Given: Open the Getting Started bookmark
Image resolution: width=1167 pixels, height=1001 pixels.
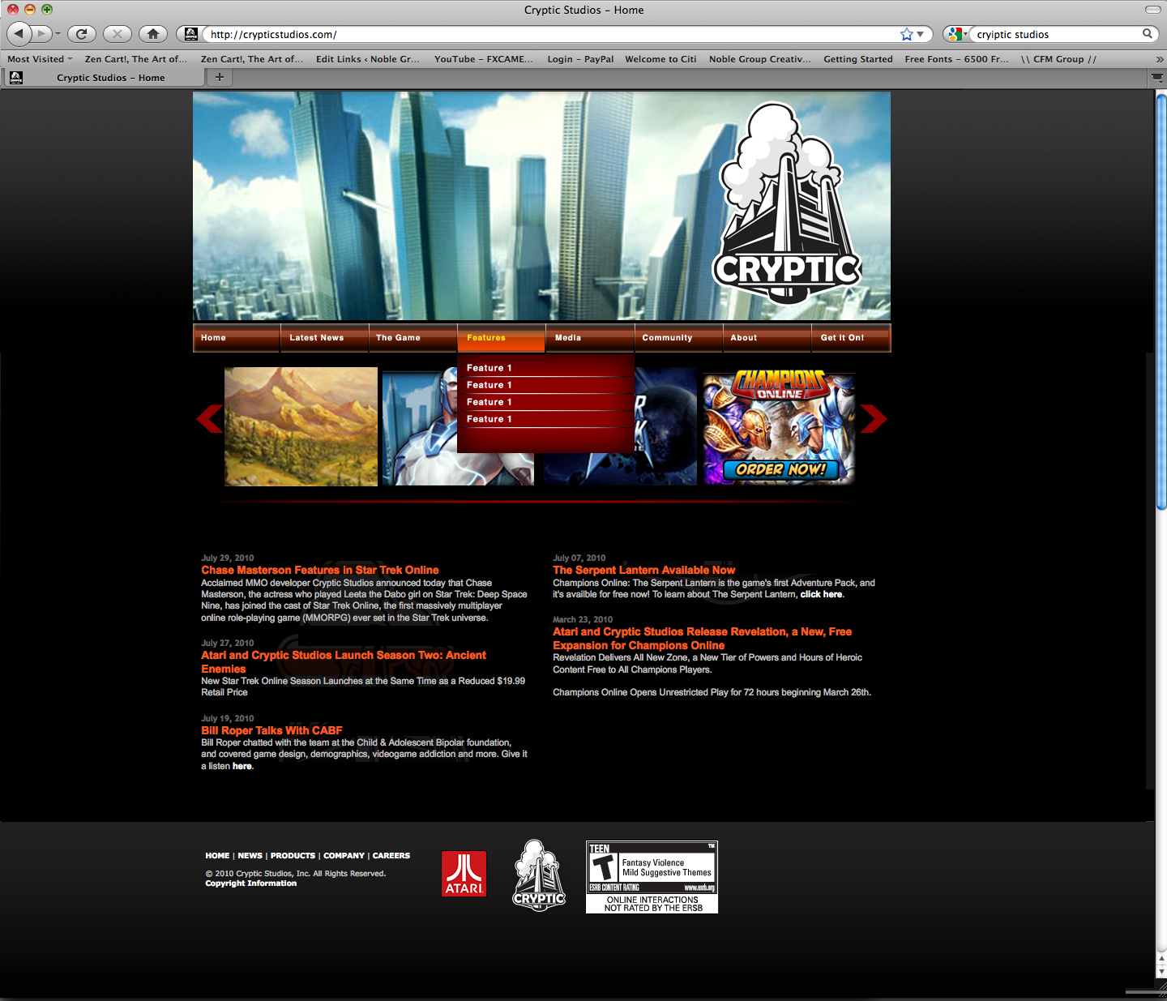Looking at the screenshot, I should (857, 59).
